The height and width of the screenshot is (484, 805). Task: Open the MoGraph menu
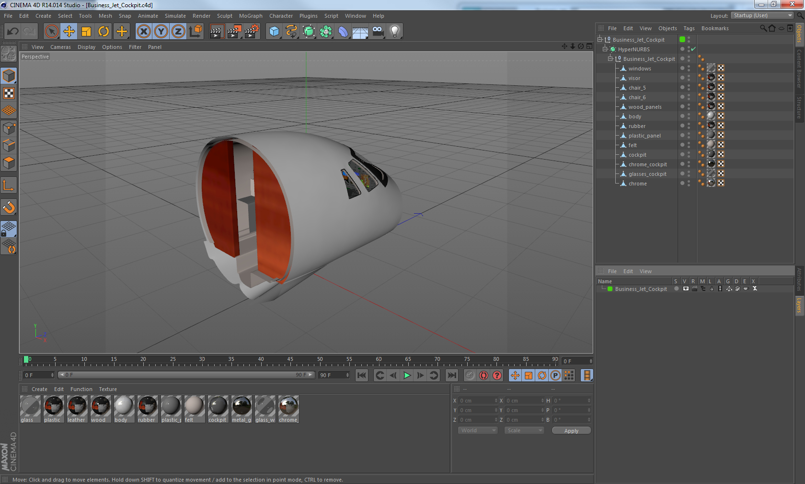pos(251,16)
